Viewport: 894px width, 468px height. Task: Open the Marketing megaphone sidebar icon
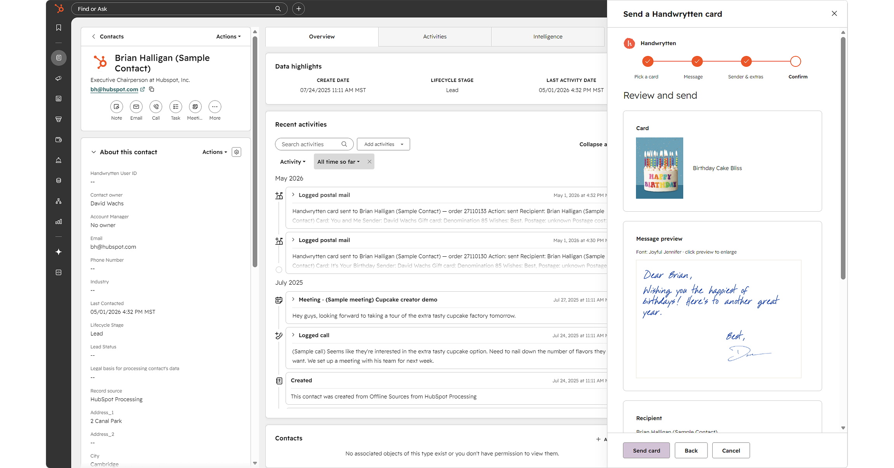(59, 78)
